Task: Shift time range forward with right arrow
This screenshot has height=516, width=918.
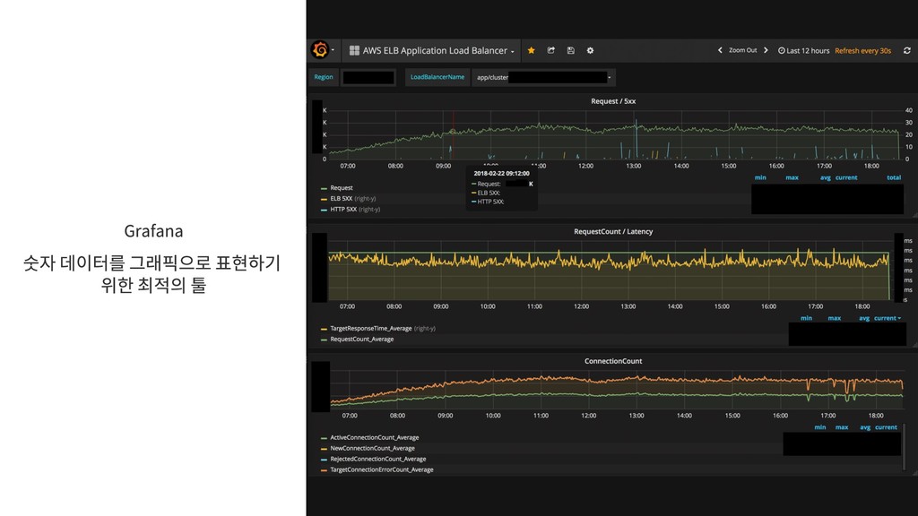Action: pyautogui.click(x=766, y=50)
